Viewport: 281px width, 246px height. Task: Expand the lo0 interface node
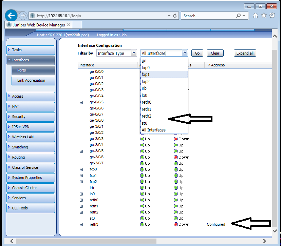[x=81, y=194]
